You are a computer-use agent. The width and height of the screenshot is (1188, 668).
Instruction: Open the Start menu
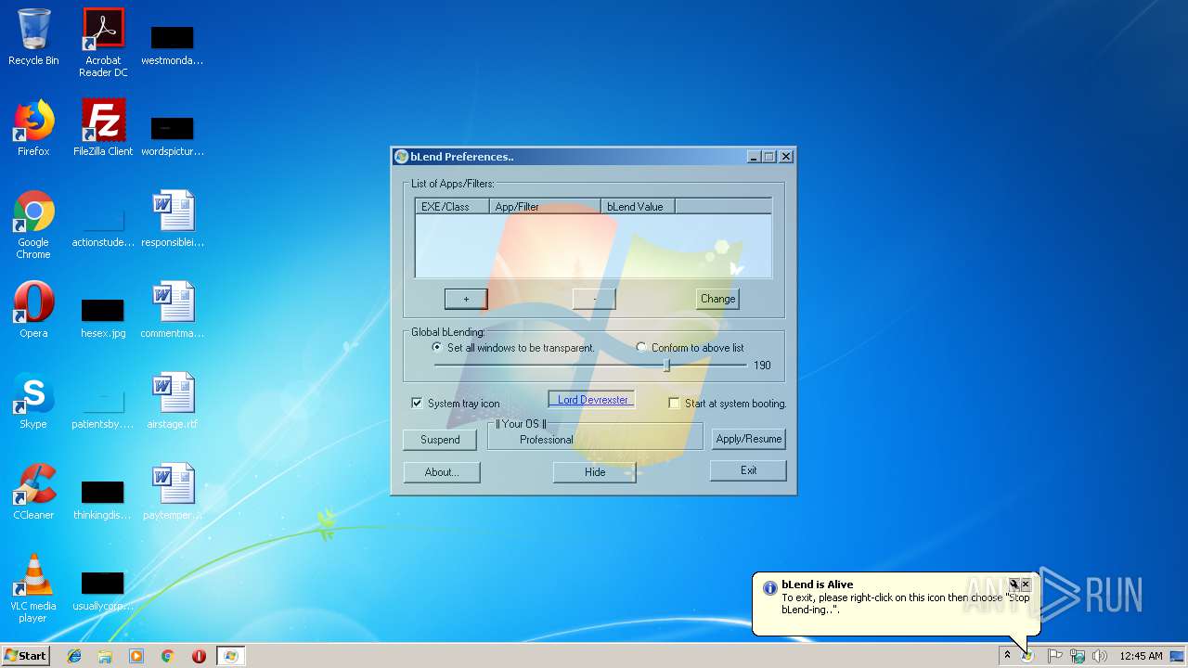click(25, 656)
